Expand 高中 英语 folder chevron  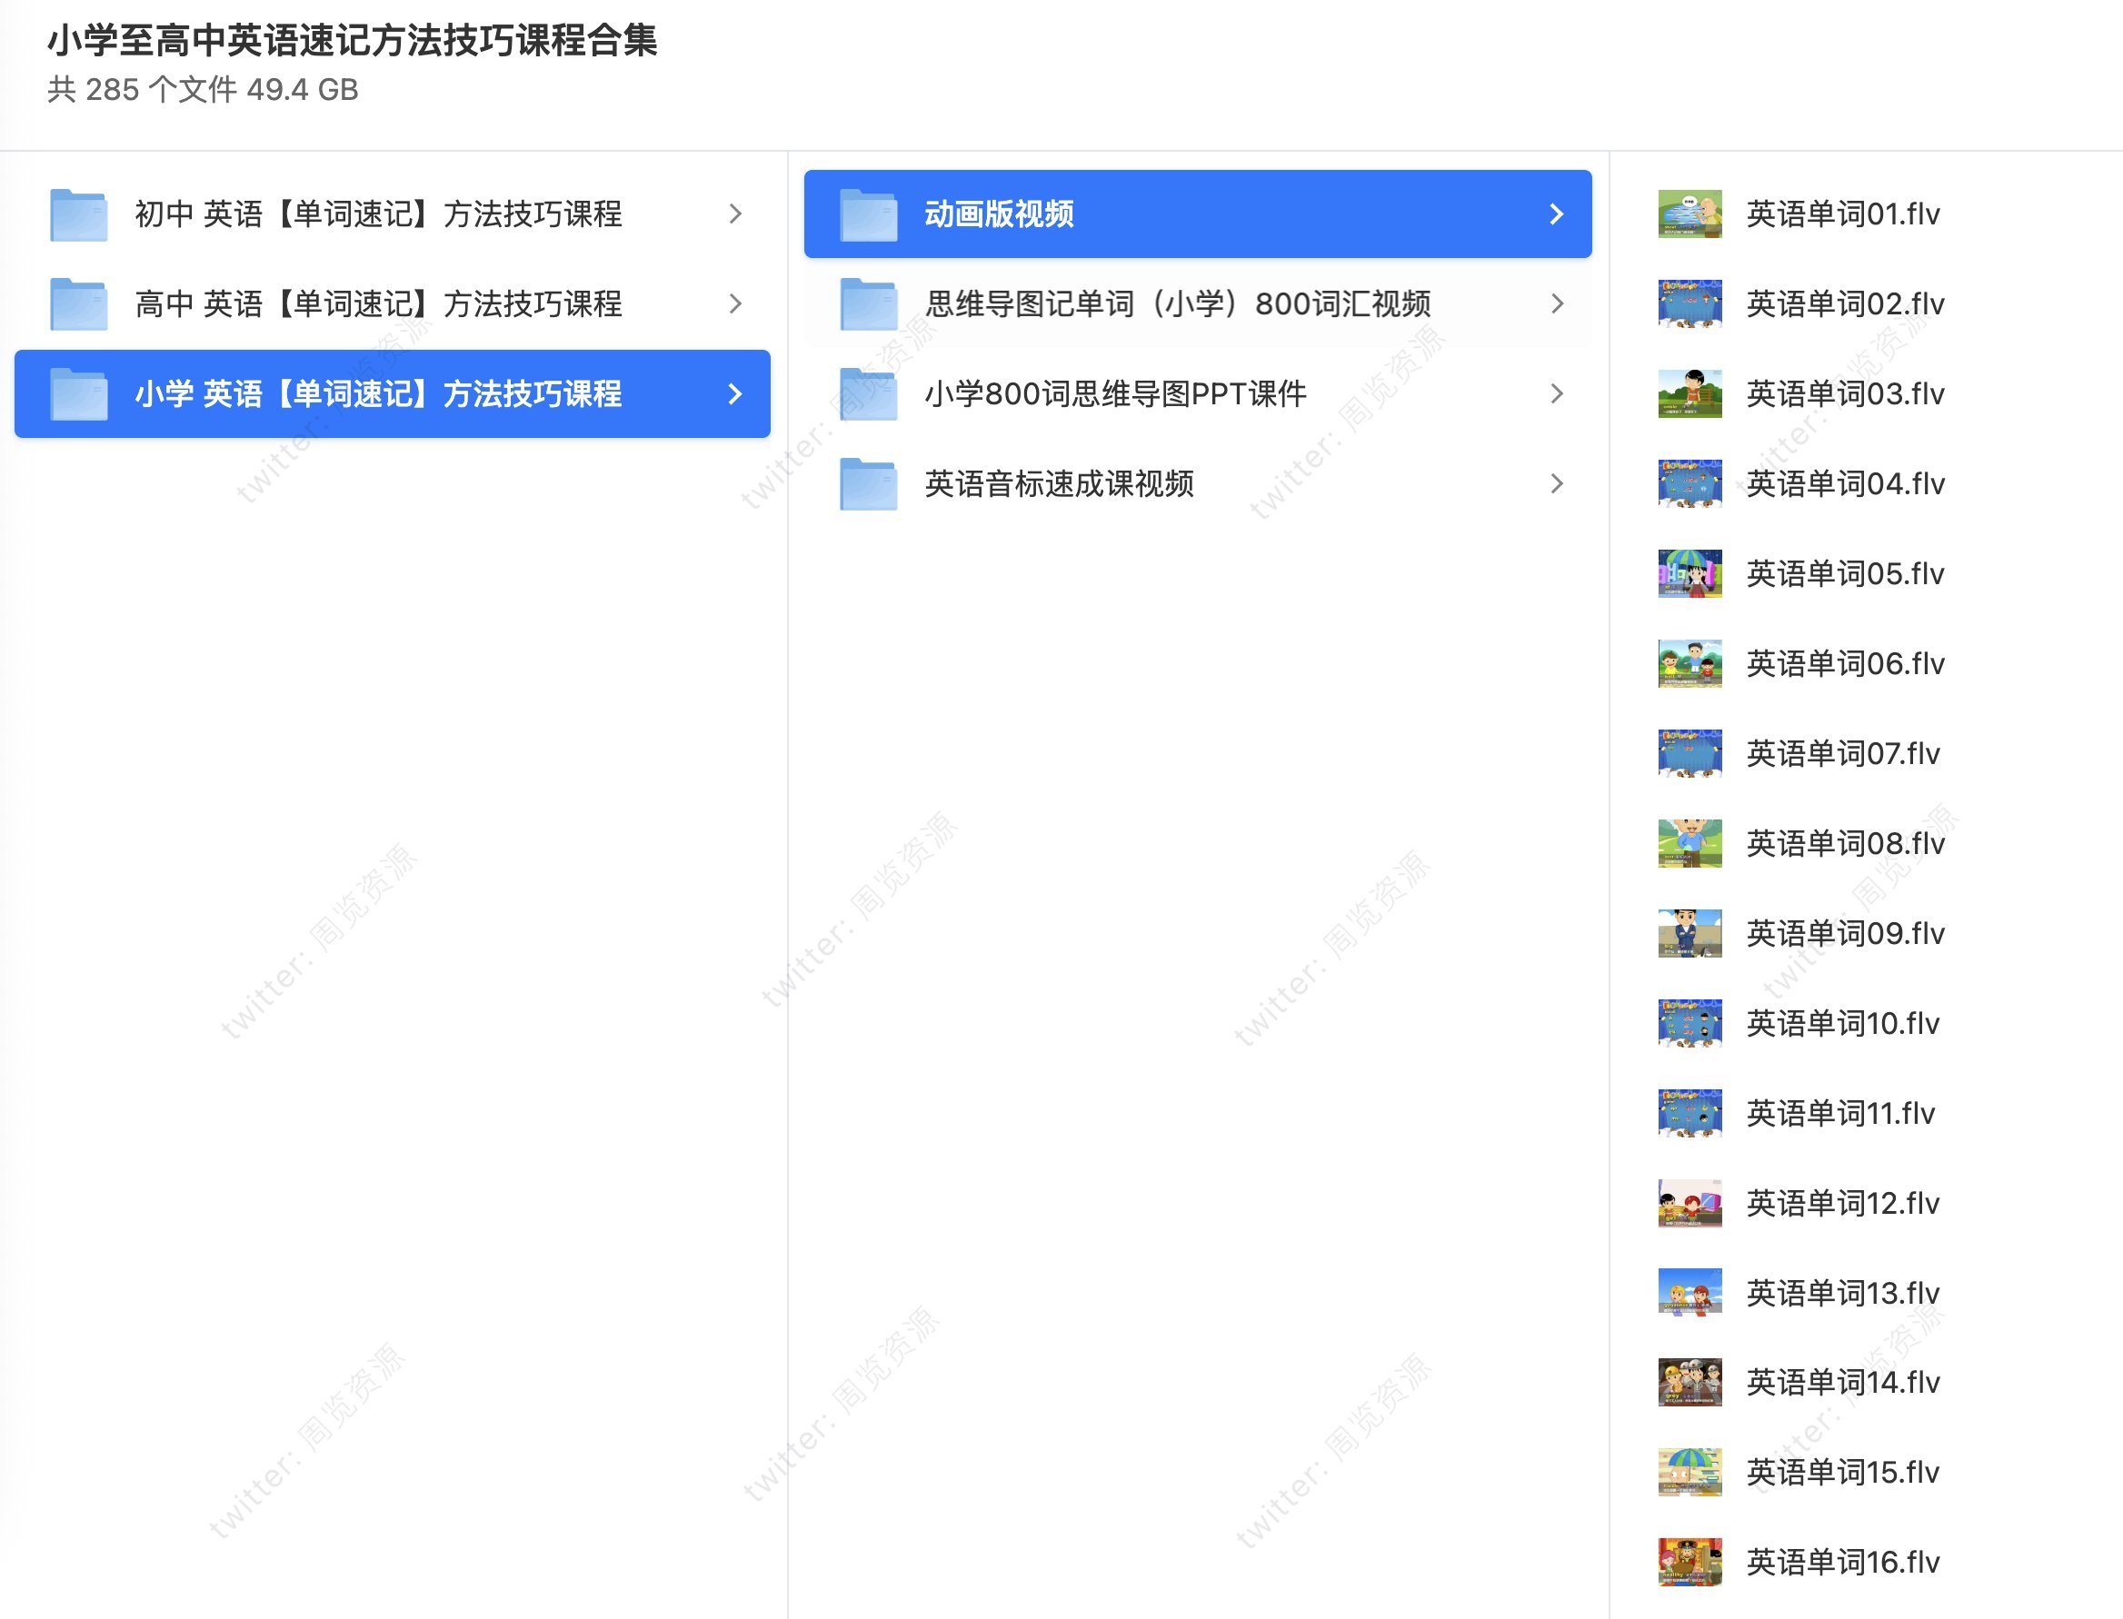pos(735,303)
